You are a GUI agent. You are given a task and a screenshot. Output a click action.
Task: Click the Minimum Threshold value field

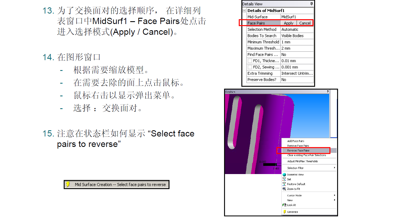pos(297,42)
